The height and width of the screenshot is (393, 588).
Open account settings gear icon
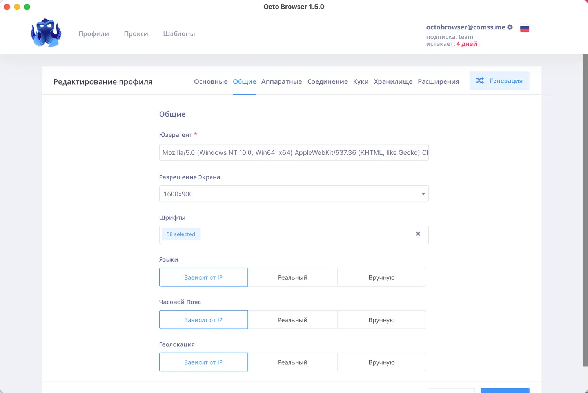(510, 27)
